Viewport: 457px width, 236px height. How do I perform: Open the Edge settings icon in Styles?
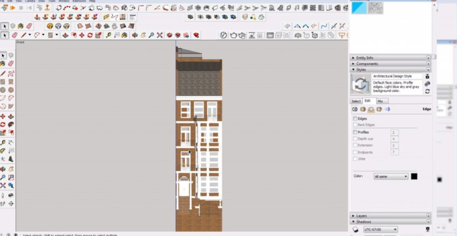tap(355, 109)
